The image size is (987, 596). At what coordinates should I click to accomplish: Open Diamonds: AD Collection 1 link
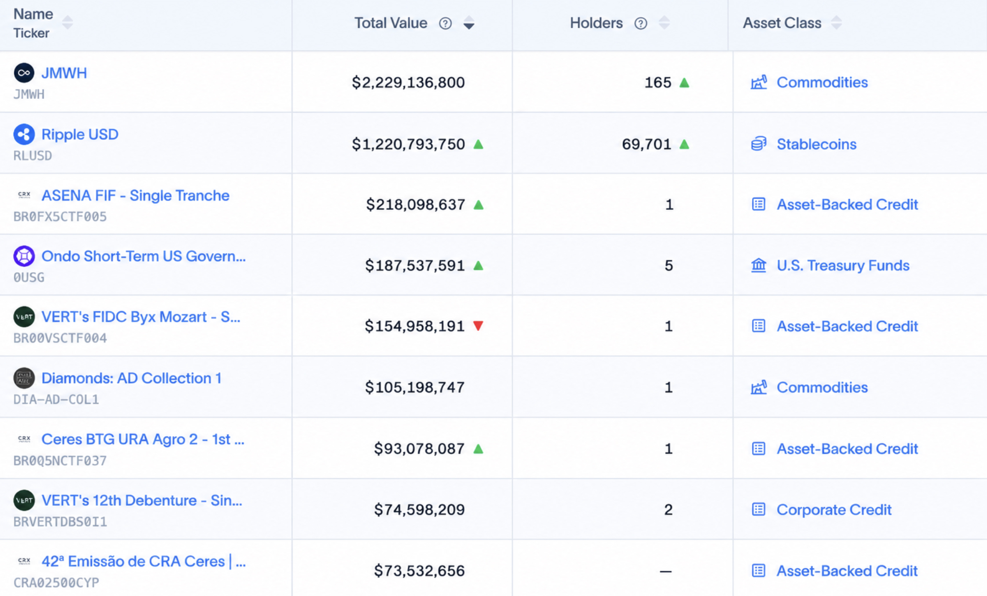pos(132,378)
